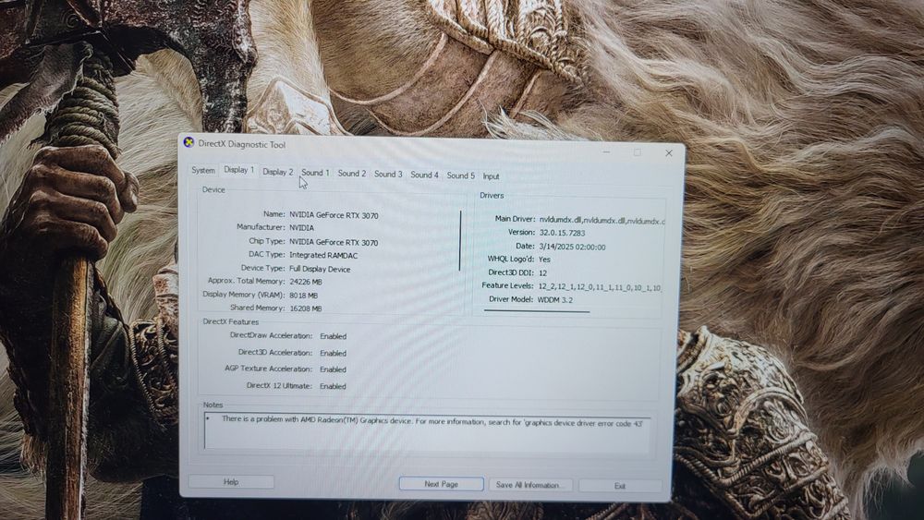Image resolution: width=924 pixels, height=520 pixels.
Task: Select the Sound 5 tab
Action: (461, 175)
